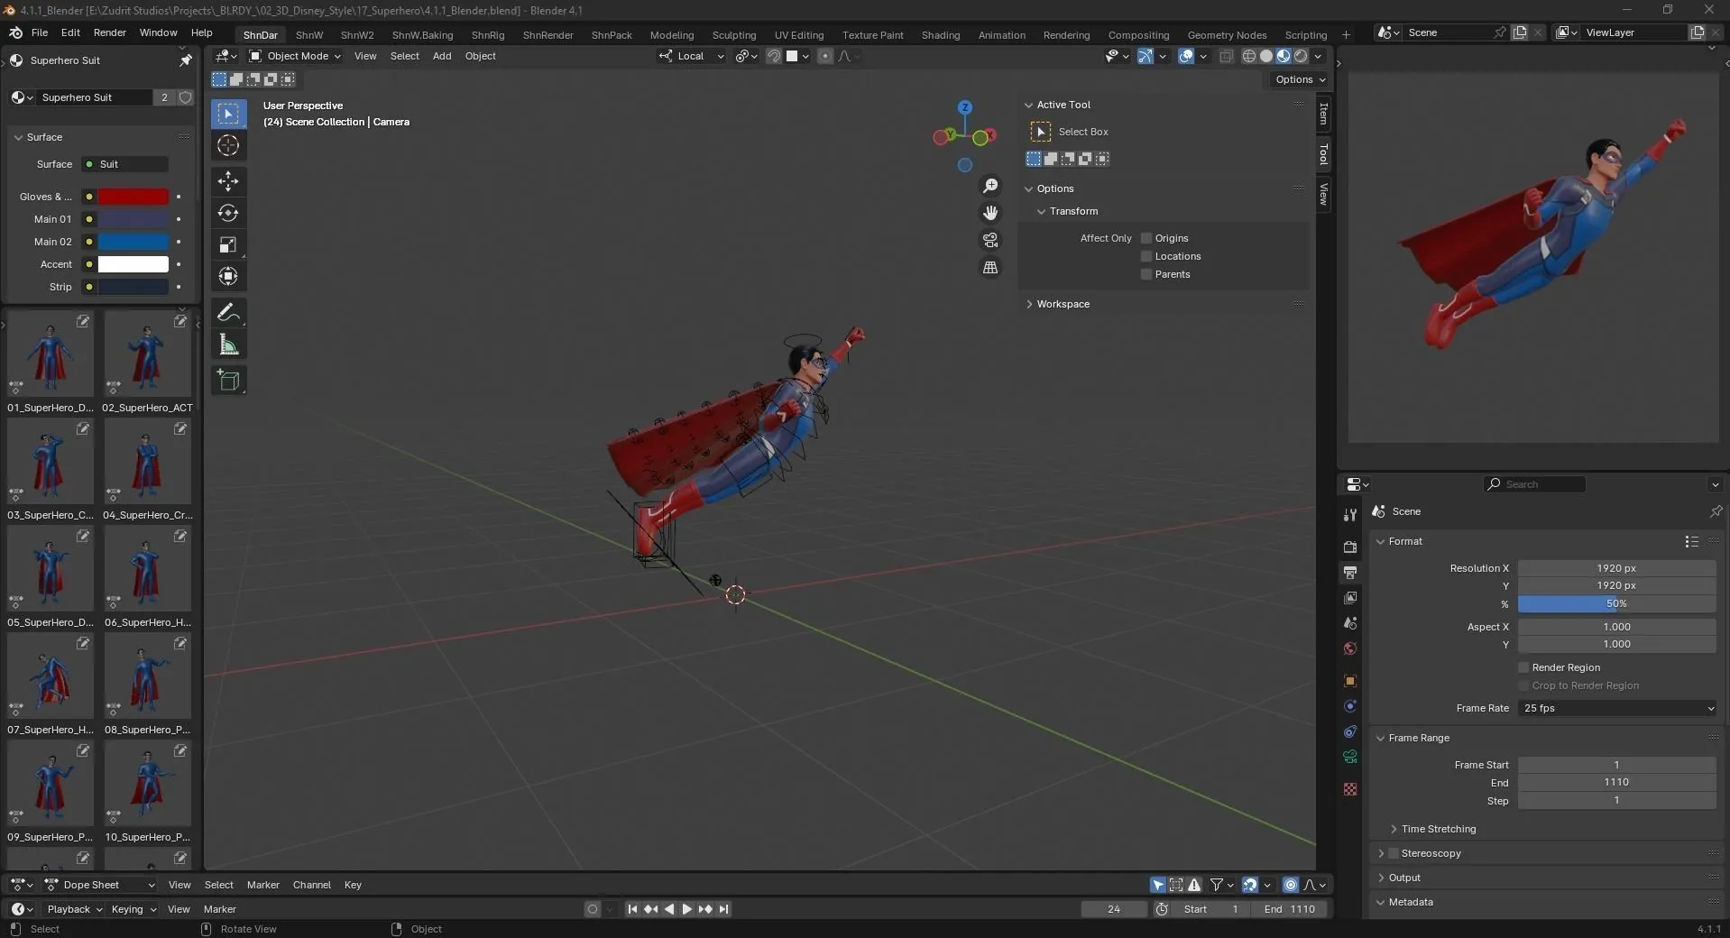Select the 04_SuperHero pose thumbnail
This screenshot has width=1730, height=938.
[147, 462]
